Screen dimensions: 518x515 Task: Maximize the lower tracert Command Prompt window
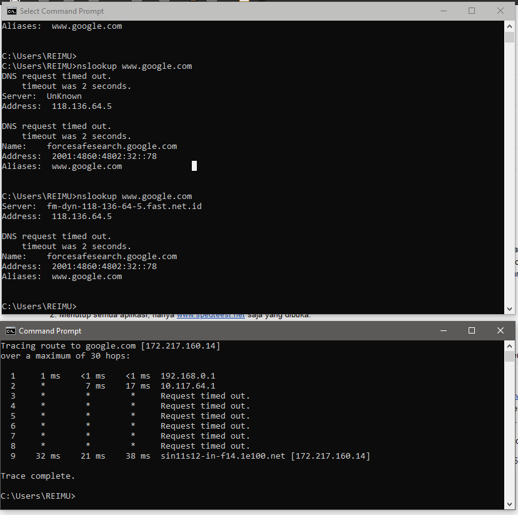point(472,330)
